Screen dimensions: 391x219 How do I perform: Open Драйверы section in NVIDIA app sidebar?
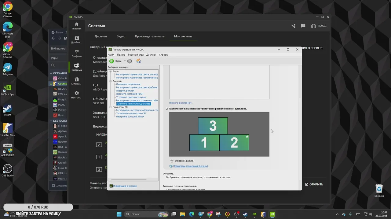click(77, 40)
